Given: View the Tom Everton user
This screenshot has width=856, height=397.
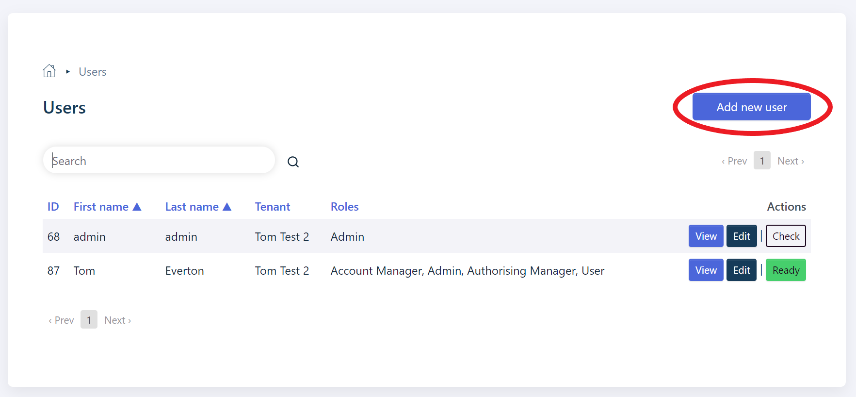Looking at the screenshot, I should click(706, 270).
